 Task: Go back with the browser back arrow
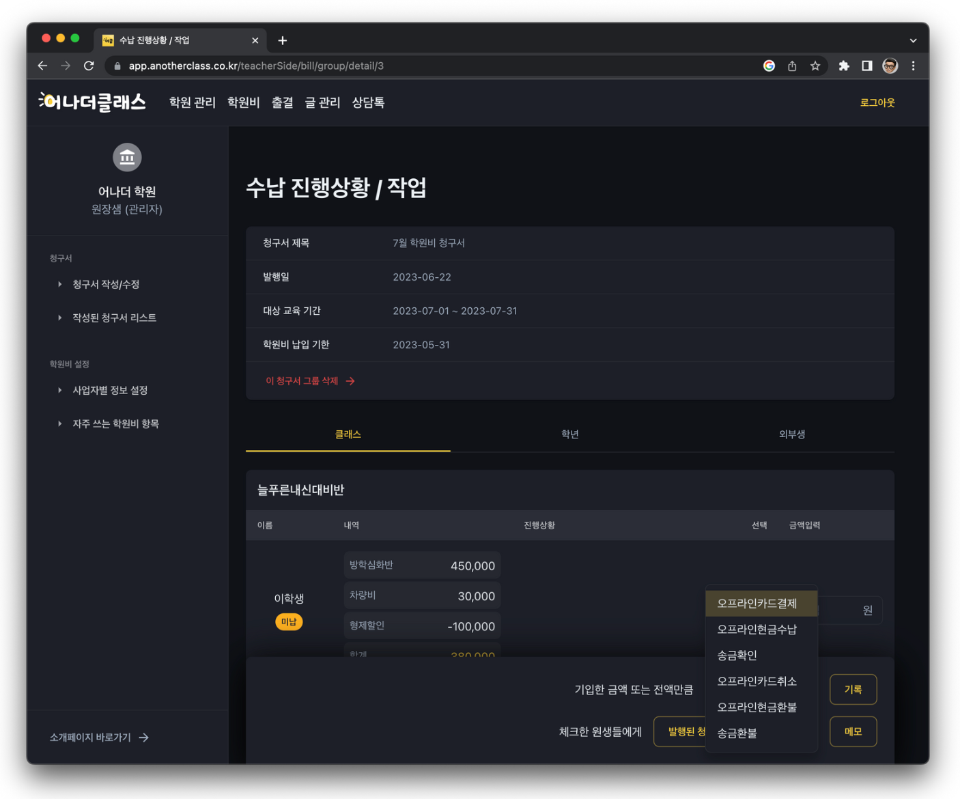click(x=42, y=66)
